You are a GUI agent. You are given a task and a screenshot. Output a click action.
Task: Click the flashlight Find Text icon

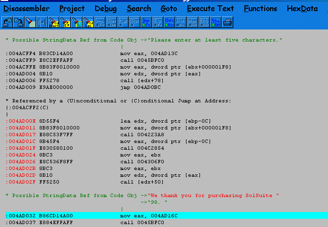(30, 22)
